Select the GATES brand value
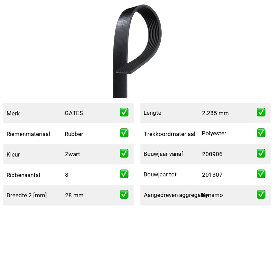274x274 pixels. click(x=74, y=113)
